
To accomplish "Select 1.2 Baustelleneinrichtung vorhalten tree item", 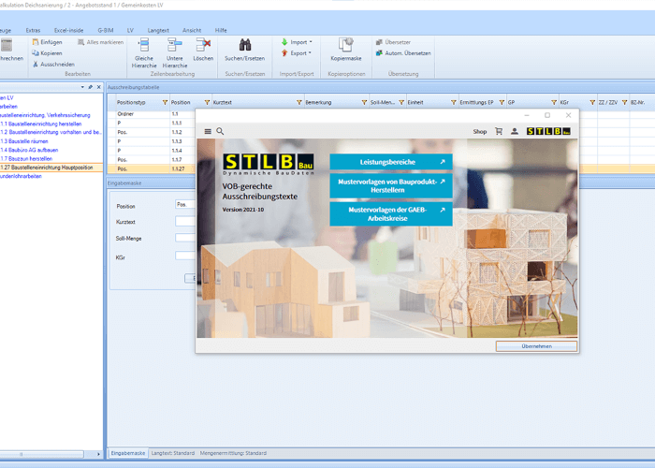I will click(x=51, y=132).
